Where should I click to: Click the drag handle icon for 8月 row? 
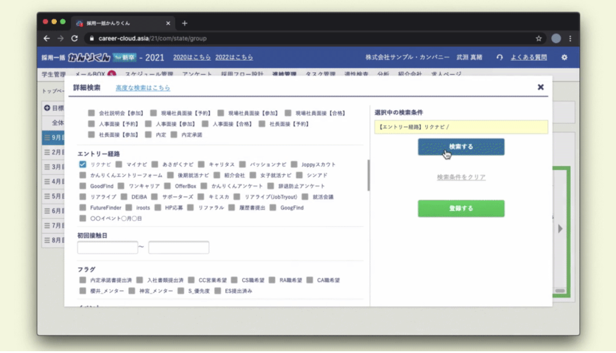pos(47,241)
